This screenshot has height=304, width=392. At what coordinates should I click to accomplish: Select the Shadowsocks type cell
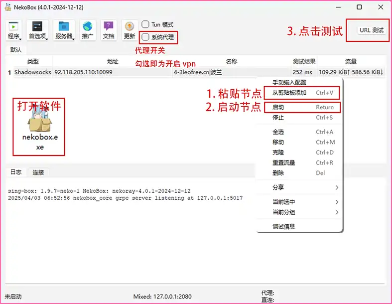pyautogui.click(x=33, y=72)
